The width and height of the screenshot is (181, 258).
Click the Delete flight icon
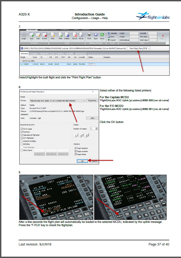pyautogui.click(x=44, y=35)
